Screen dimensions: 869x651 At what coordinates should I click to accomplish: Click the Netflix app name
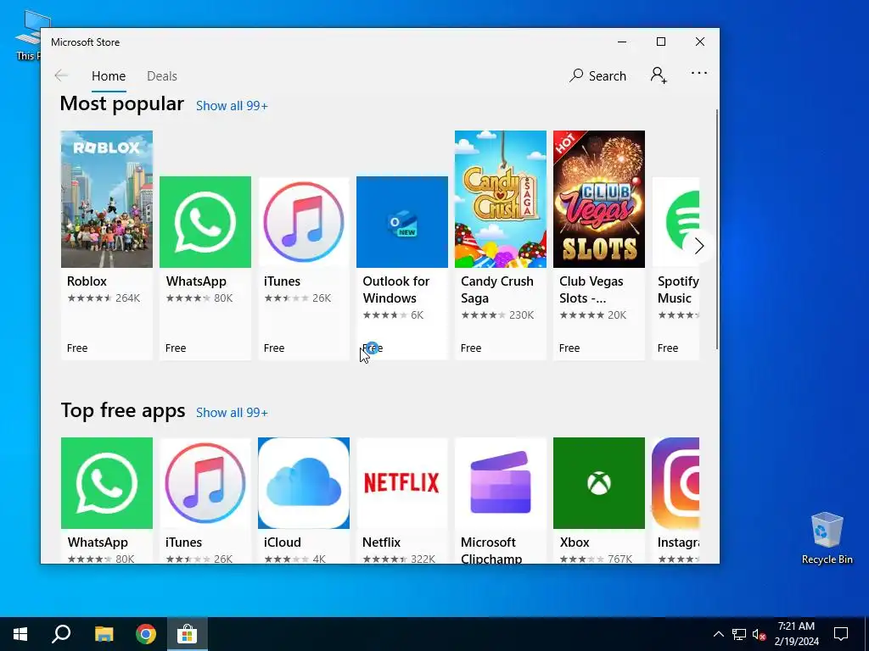point(381,542)
